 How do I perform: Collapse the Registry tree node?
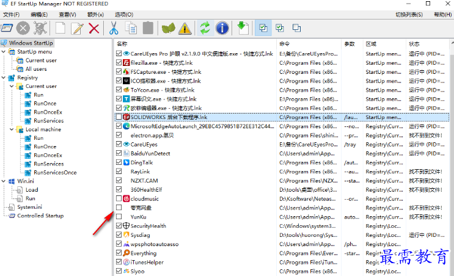[4, 78]
